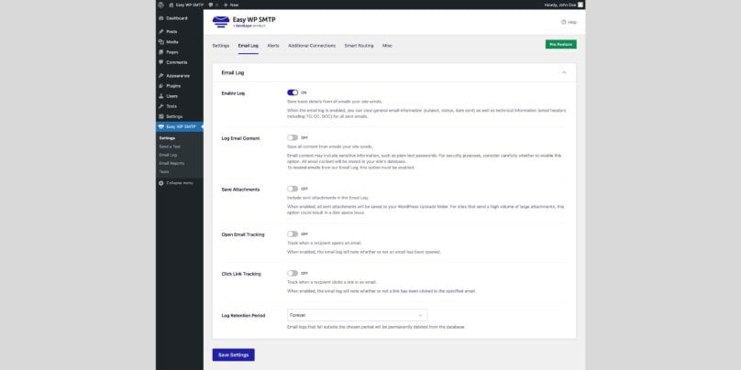Open the Smart Routing tab

359,44
